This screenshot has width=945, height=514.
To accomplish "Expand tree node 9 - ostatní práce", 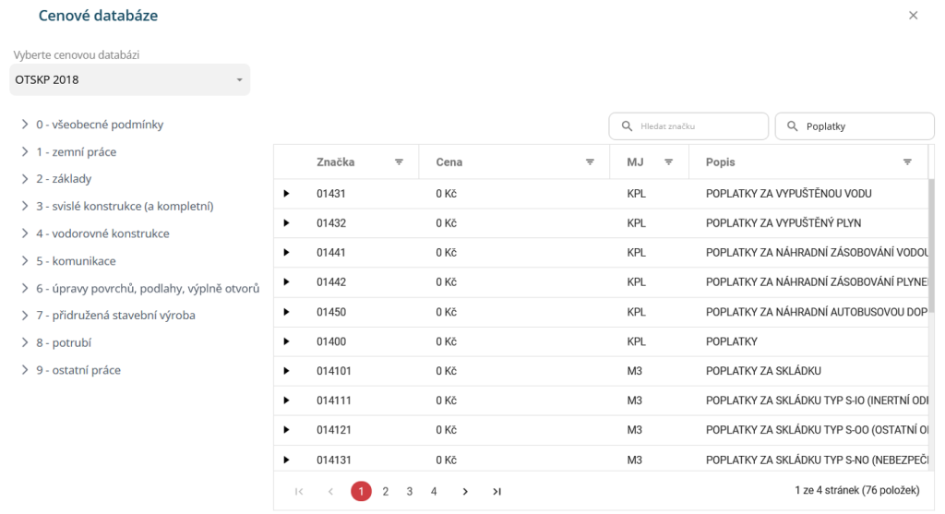I will [25, 370].
